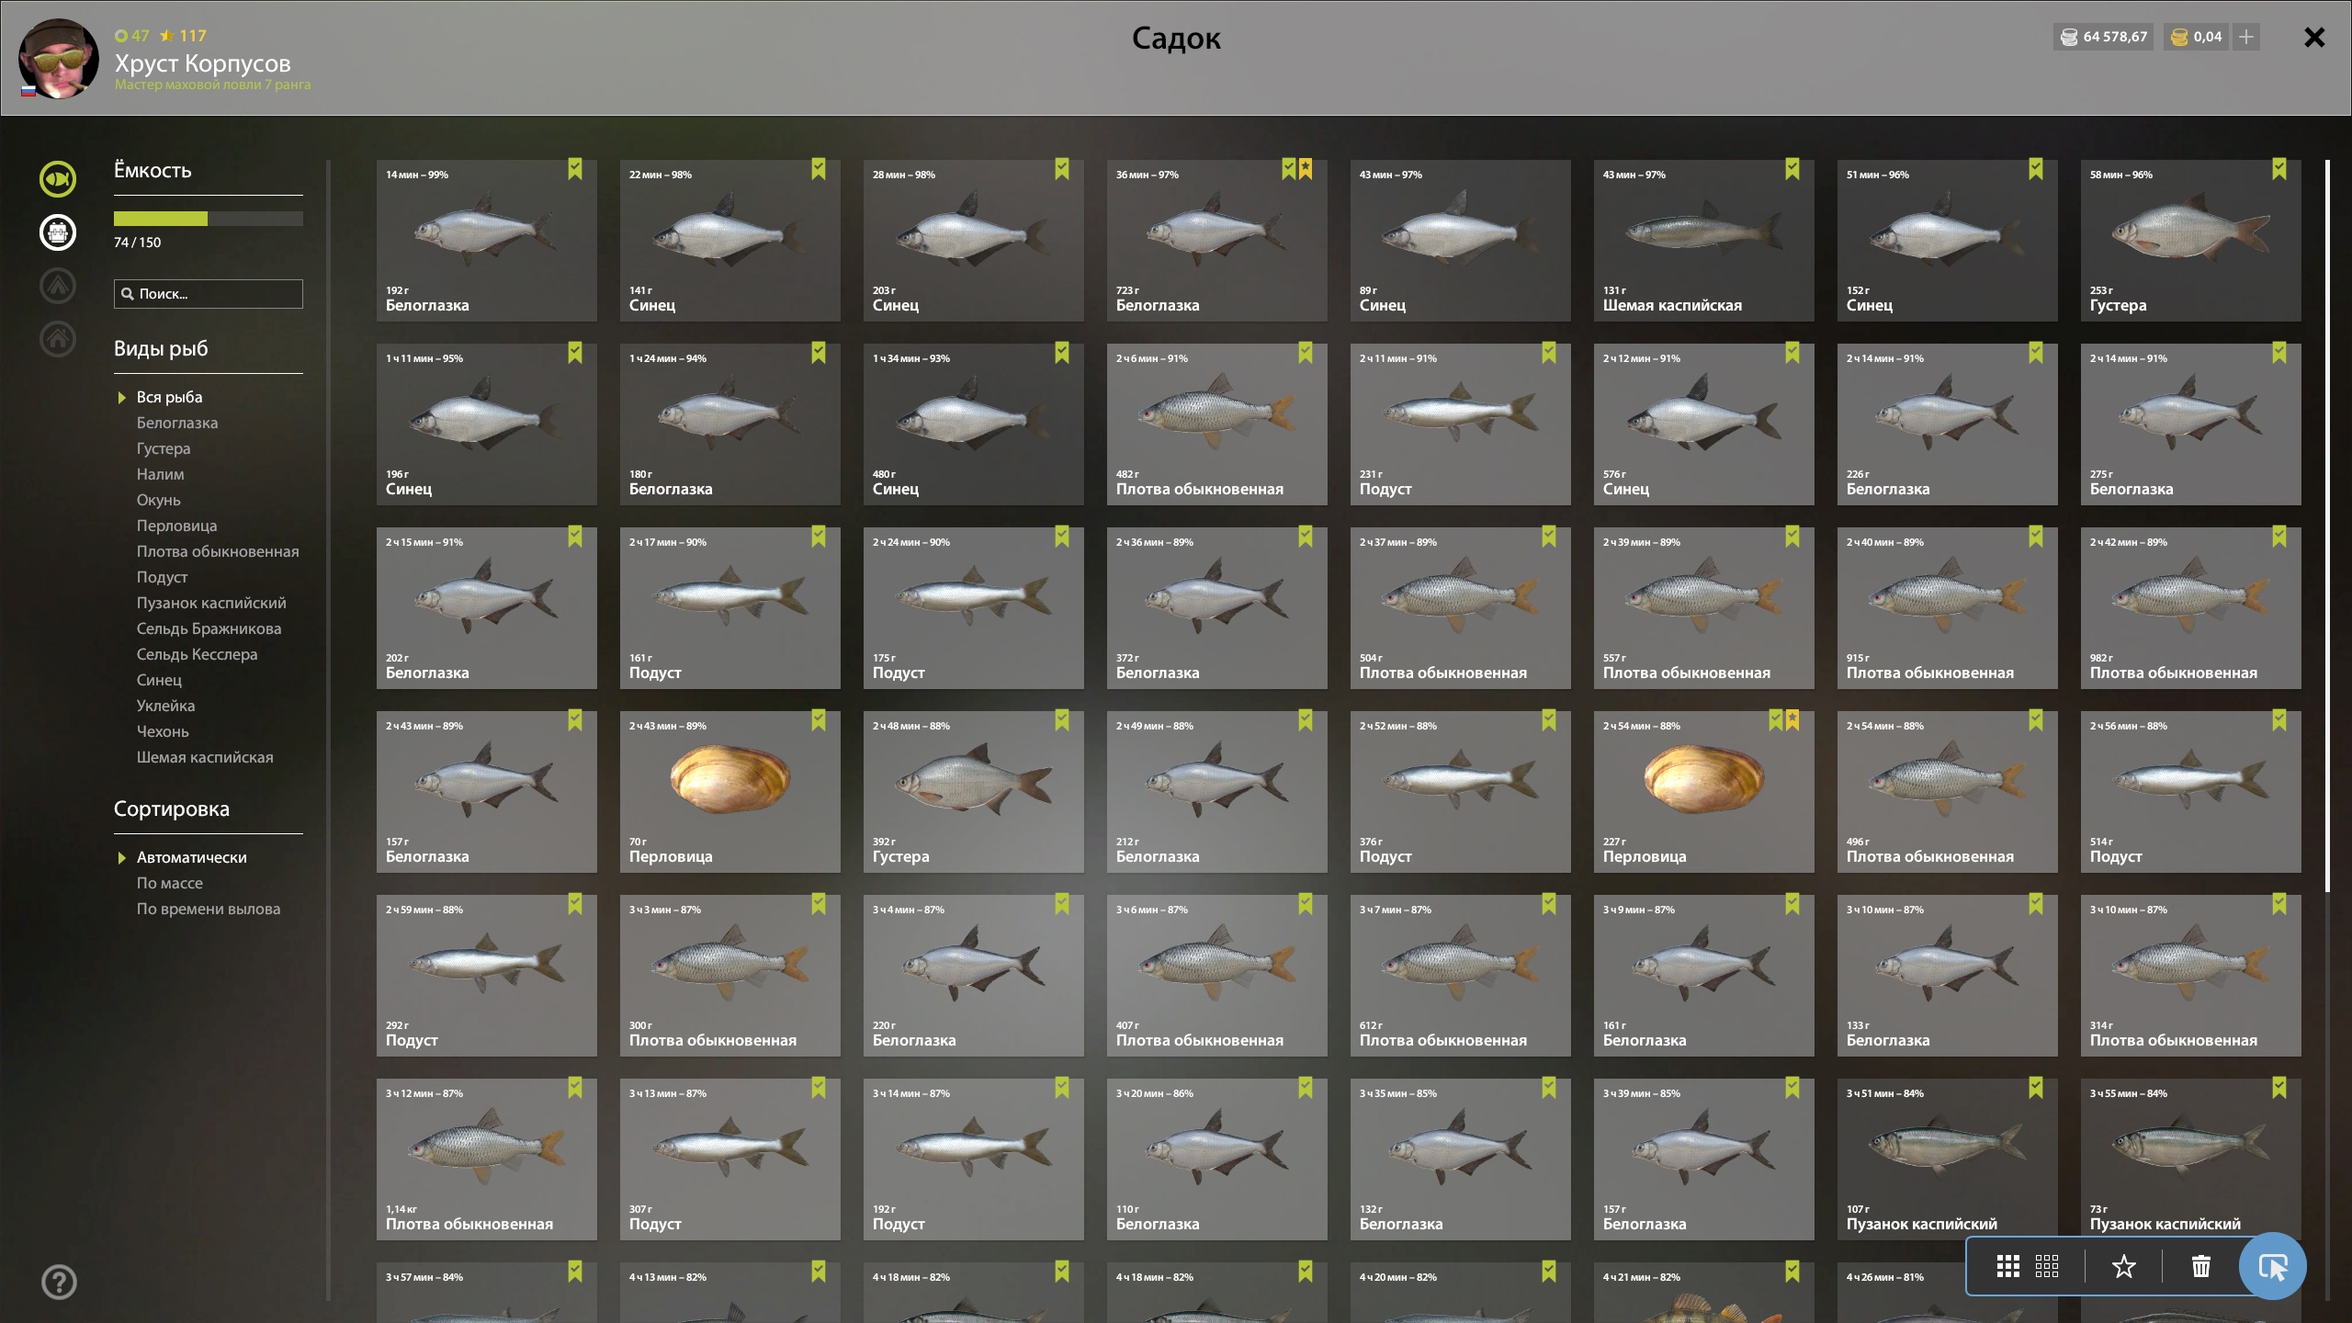Viewport: 2352px width, 1323px height.
Task: Select all fish with filled grid icon
Action: click(x=2007, y=1266)
